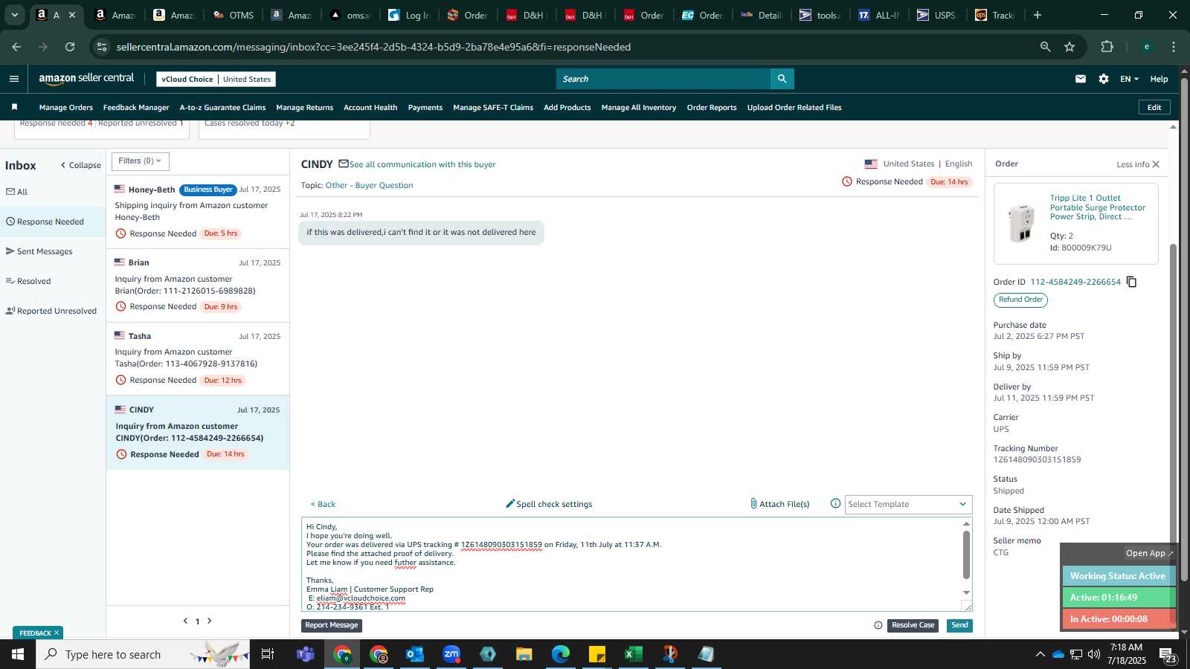Open A-to-z Guarantee Claims
This screenshot has height=669, width=1190.
222,108
